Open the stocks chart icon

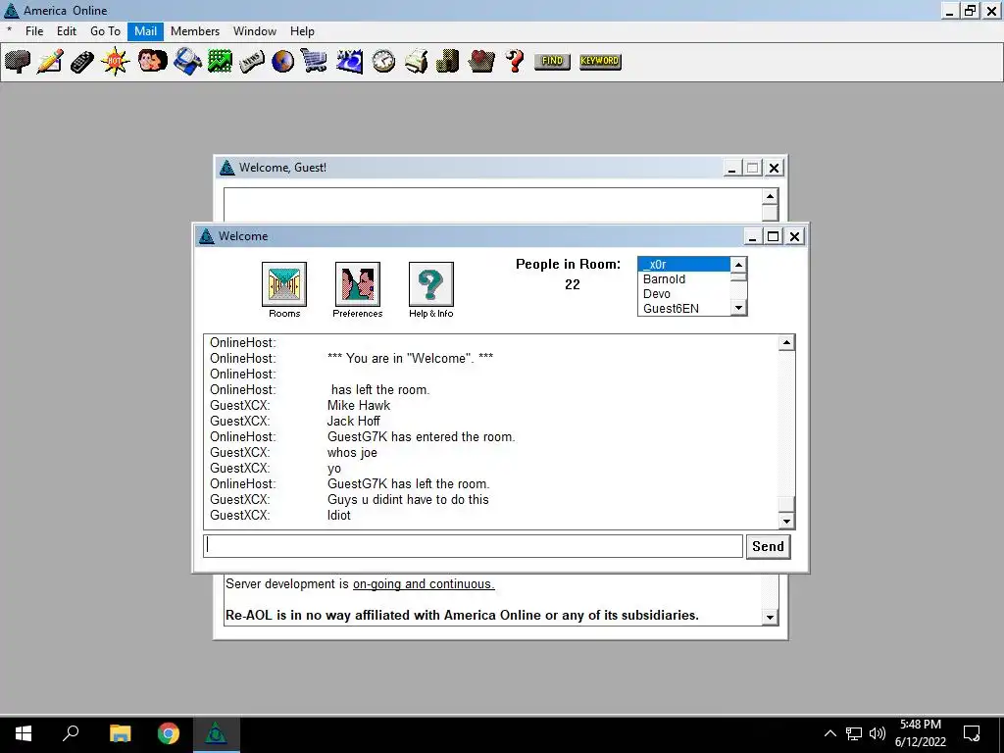[220, 62]
